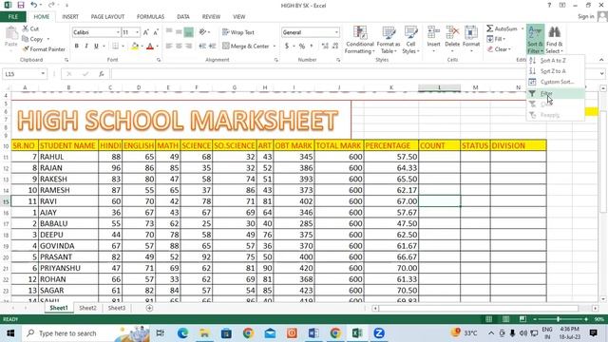This screenshot has height=342, width=608.
Task: Apply red font color A
Action: tap(150, 47)
